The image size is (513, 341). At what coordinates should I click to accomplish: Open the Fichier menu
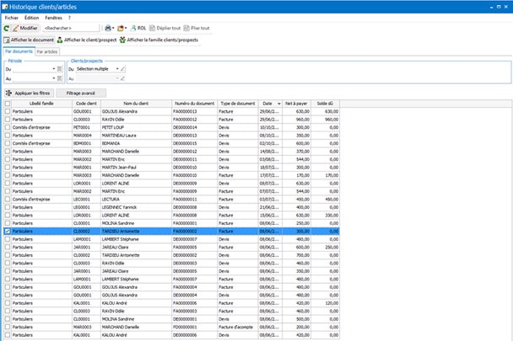click(12, 18)
